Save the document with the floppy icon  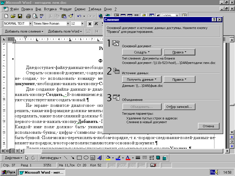tap(20, 16)
